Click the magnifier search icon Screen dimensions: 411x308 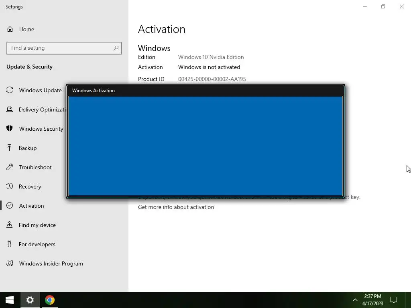[116, 48]
